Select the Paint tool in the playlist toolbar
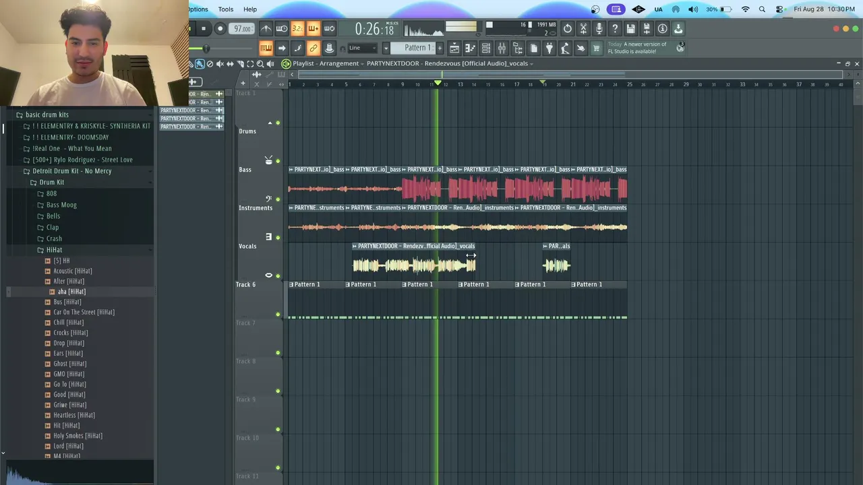863x485 pixels. [200, 64]
